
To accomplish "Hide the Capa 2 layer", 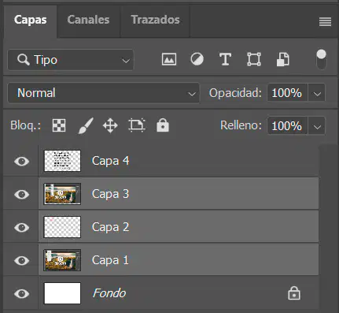I will click(x=21, y=227).
